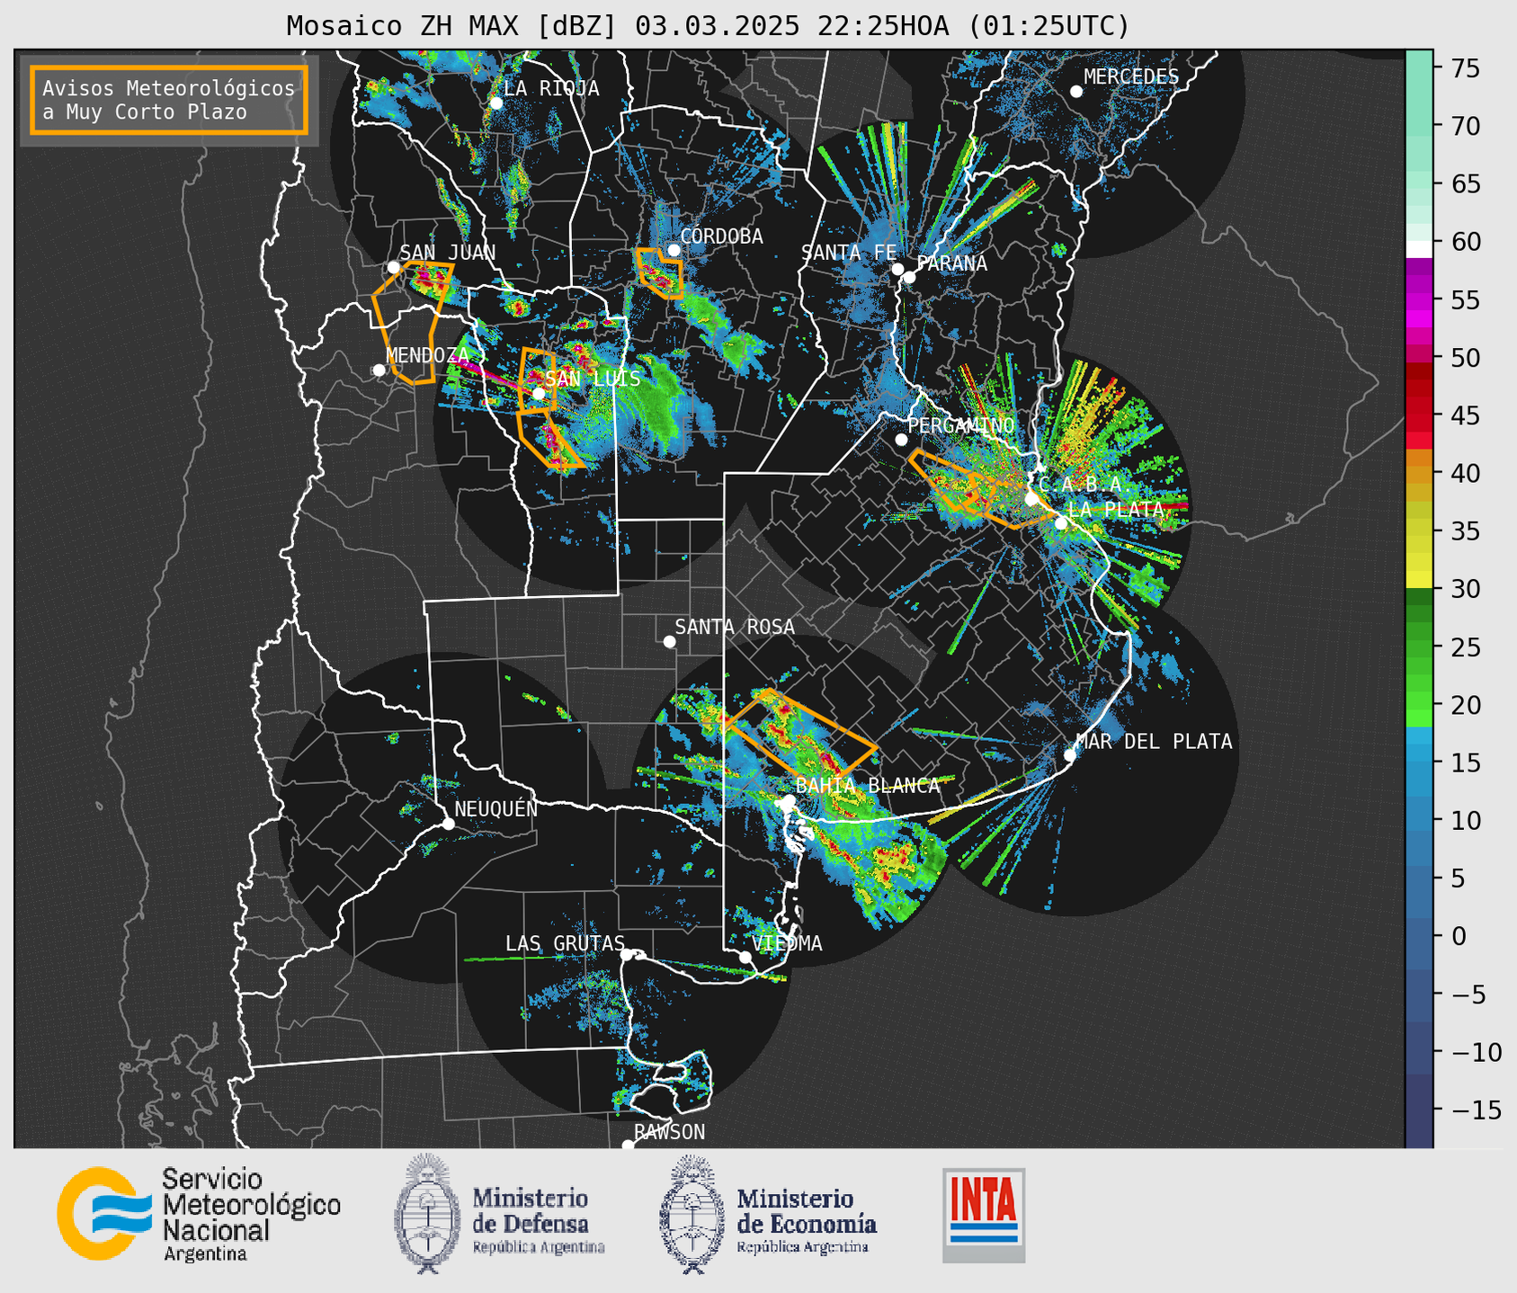The image size is (1517, 1293).
Task: Click the RAWSON city label
Action: [x=670, y=1132]
